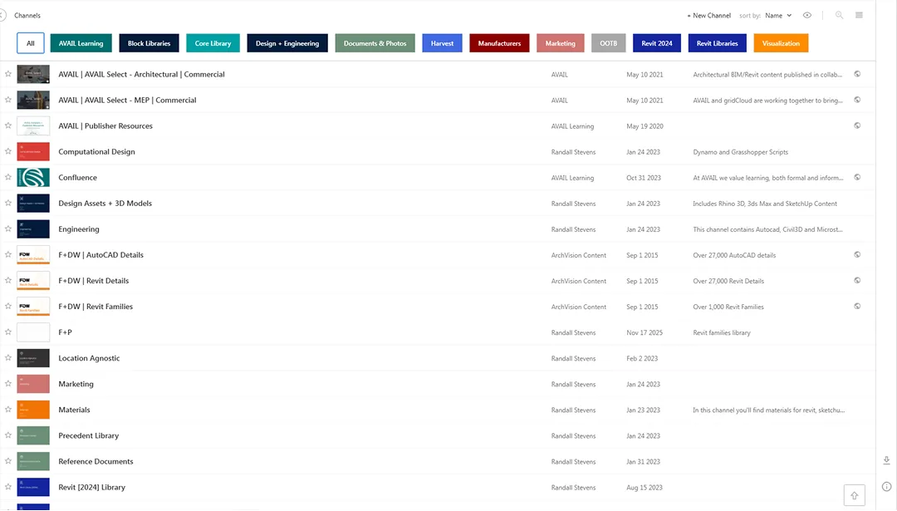897x511 pixels.
Task: Star the Design Assets + 3D Models channel
Action: [x=8, y=203]
